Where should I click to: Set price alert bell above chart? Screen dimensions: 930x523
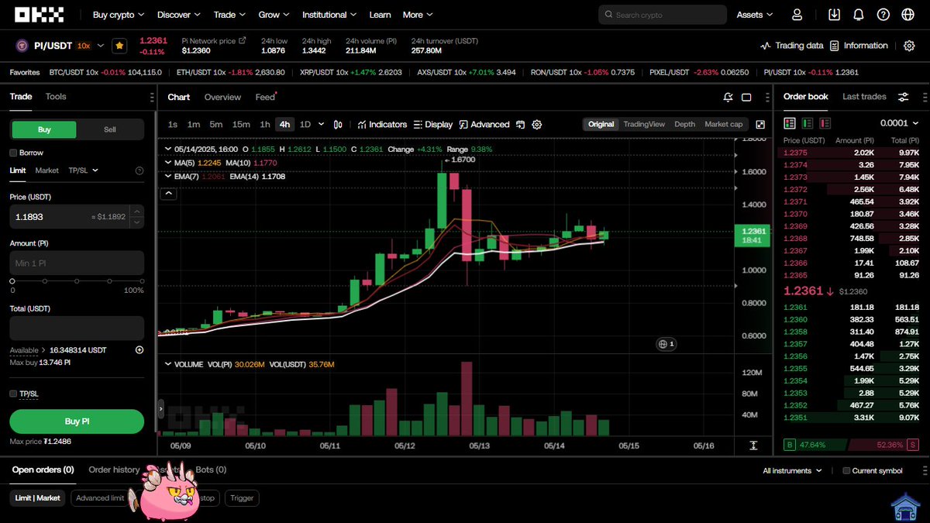point(727,97)
